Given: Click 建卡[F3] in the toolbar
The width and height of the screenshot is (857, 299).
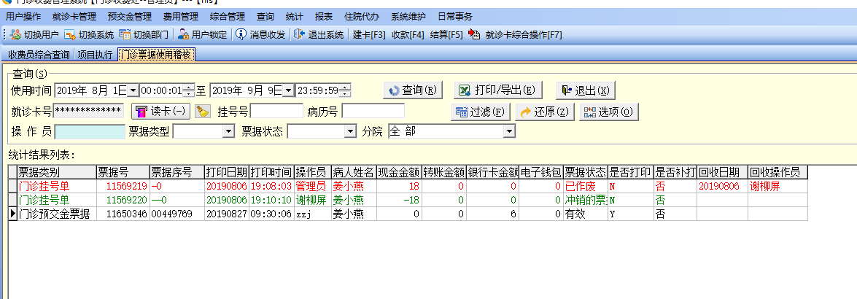Looking at the screenshot, I should point(370,35).
